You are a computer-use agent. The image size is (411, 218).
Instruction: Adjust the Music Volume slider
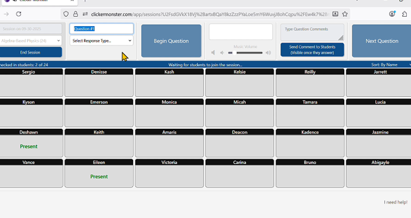point(245,53)
